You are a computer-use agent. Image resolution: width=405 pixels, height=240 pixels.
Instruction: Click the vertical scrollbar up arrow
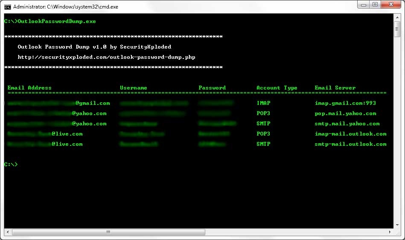click(x=397, y=17)
